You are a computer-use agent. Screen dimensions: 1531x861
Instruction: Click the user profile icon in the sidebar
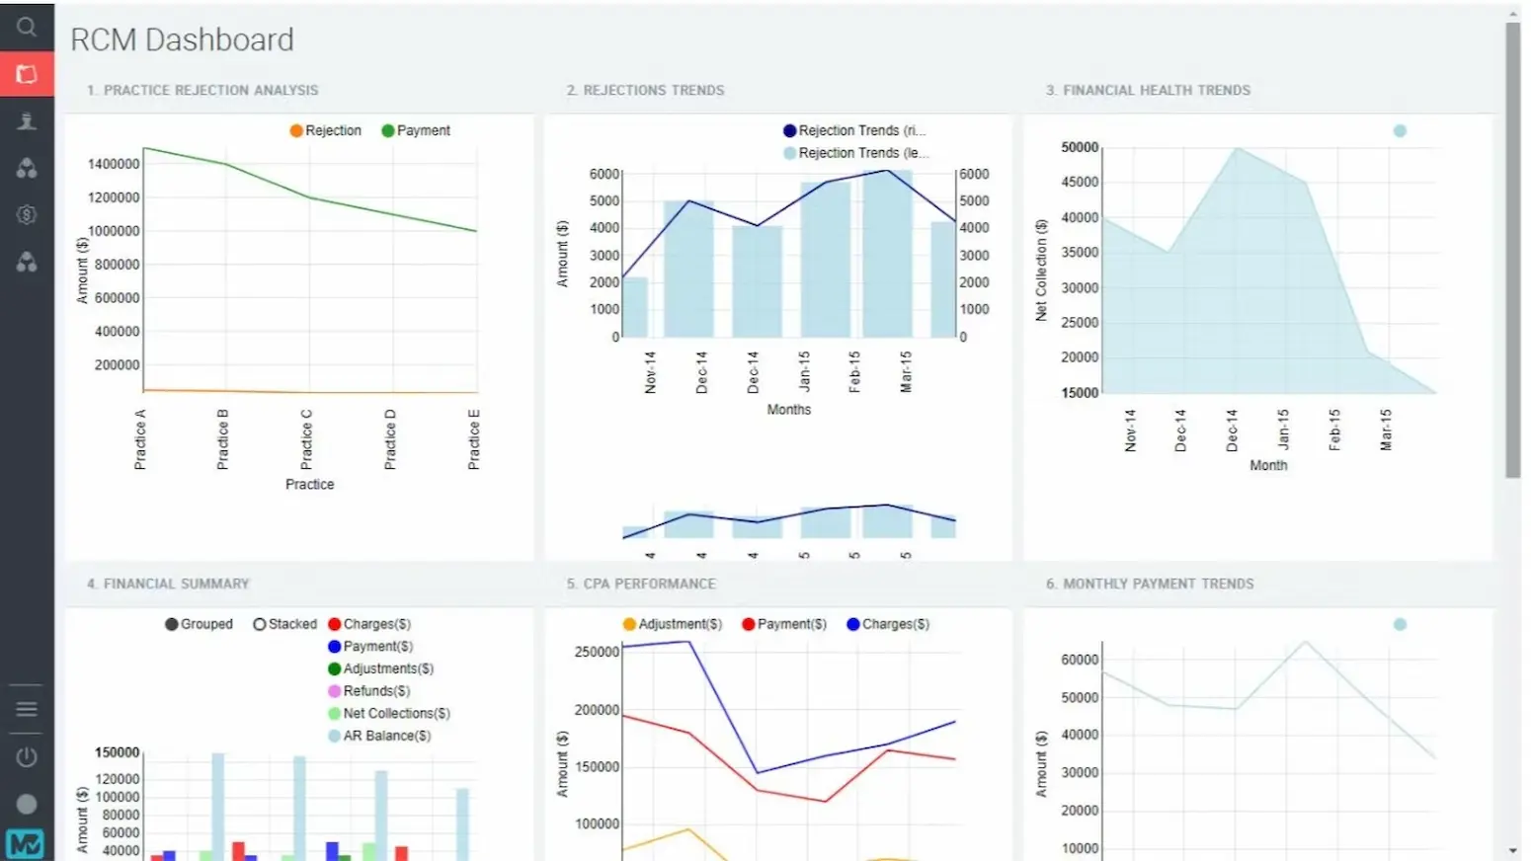[x=26, y=120]
